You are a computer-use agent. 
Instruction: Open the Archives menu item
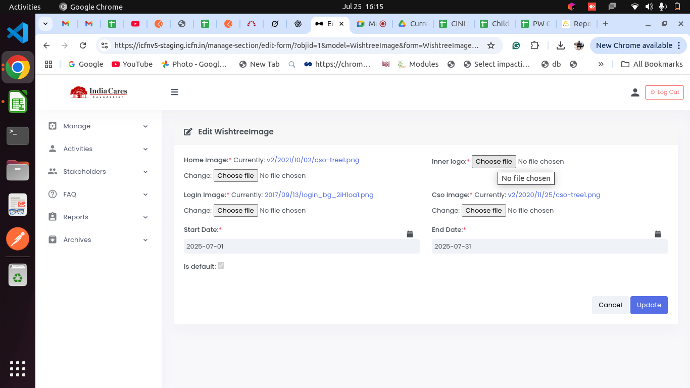(x=98, y=240)
